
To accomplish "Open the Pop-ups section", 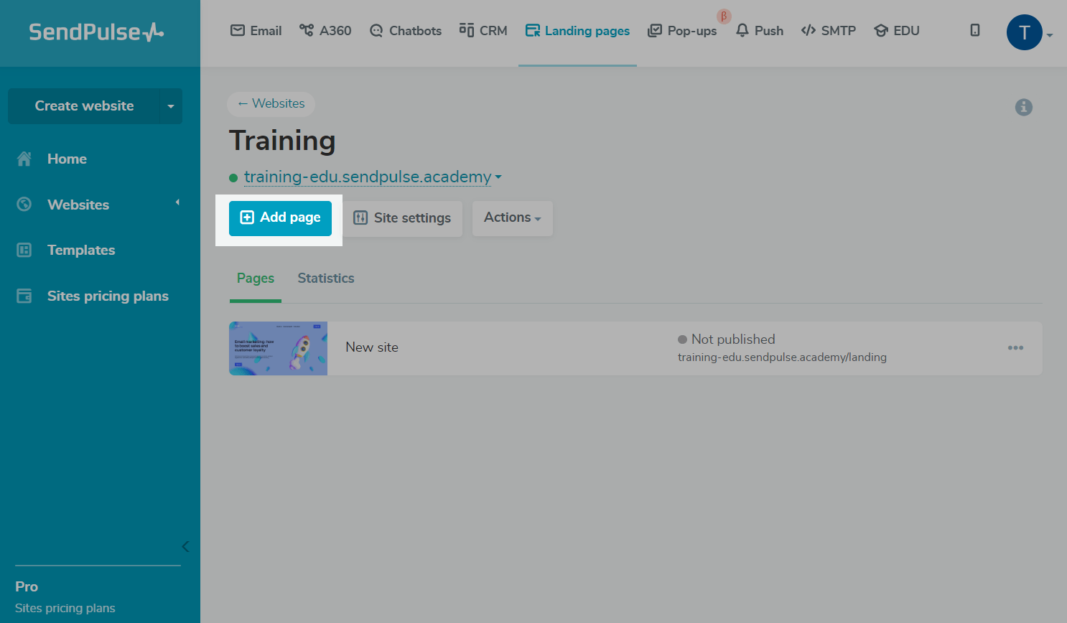I will (682, 31).
